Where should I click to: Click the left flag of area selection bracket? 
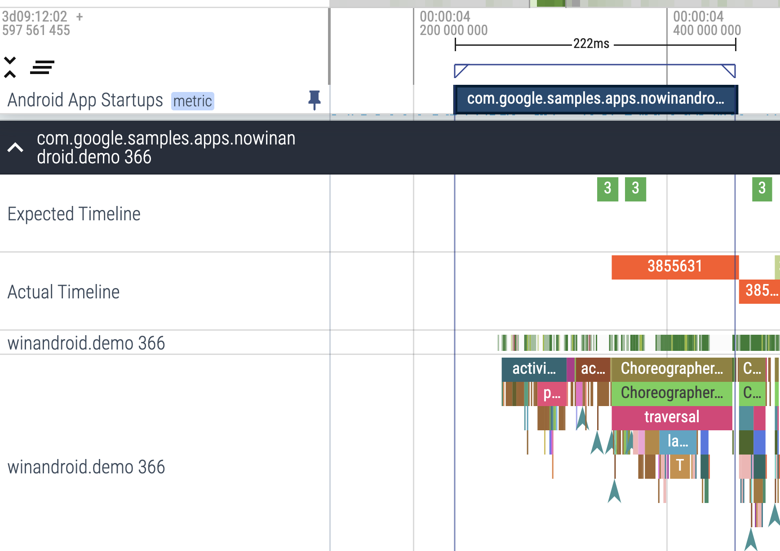[460, 70]
